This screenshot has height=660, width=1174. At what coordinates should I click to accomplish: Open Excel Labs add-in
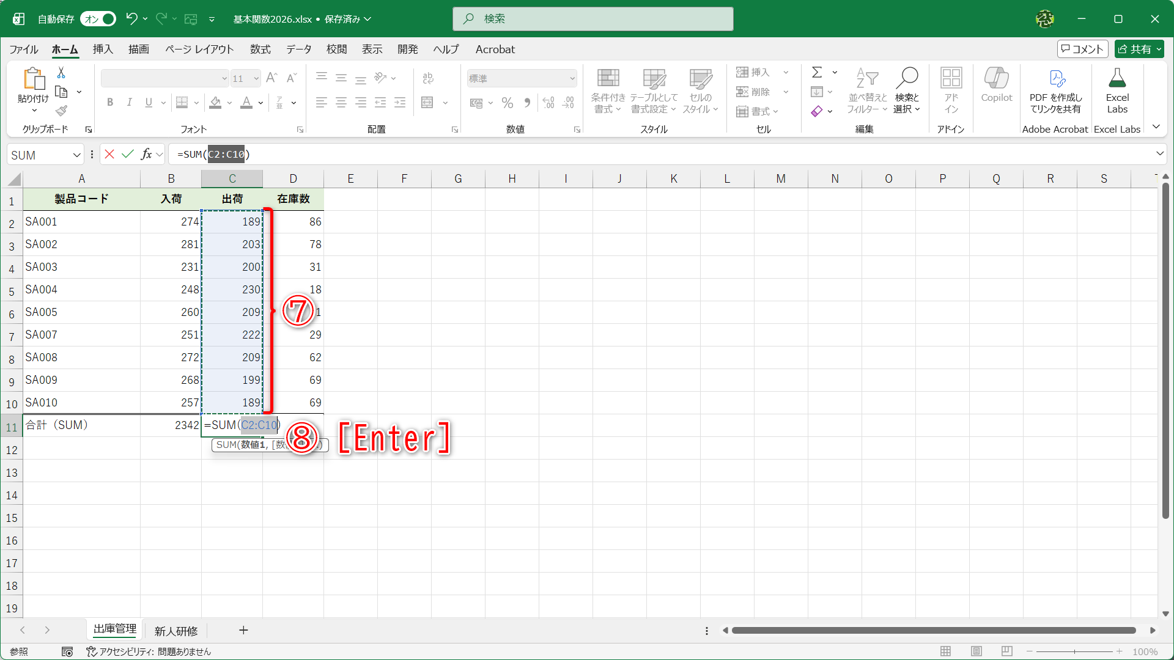tap(1117, 92)
